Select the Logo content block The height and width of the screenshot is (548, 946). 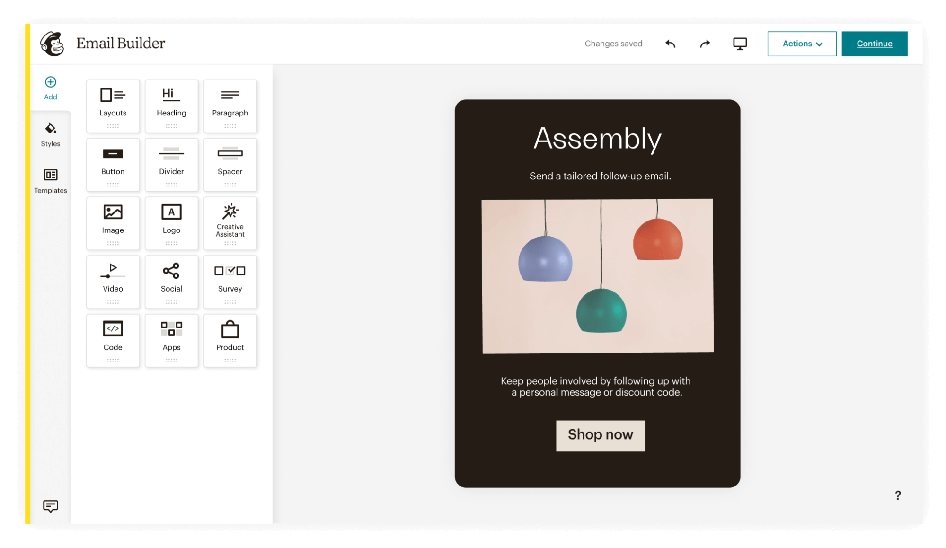pos(171,223)
